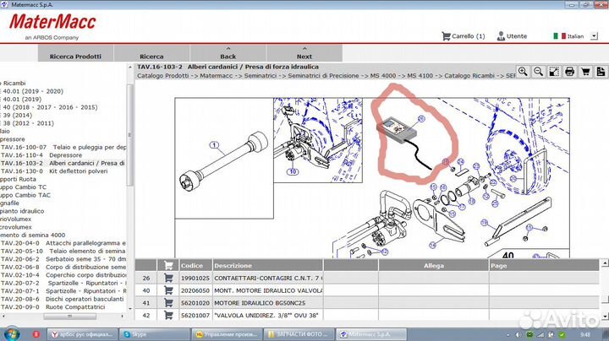Screen dimensions: 609x341
Task: Go to the Next table
Action: (x=304, y=57)
